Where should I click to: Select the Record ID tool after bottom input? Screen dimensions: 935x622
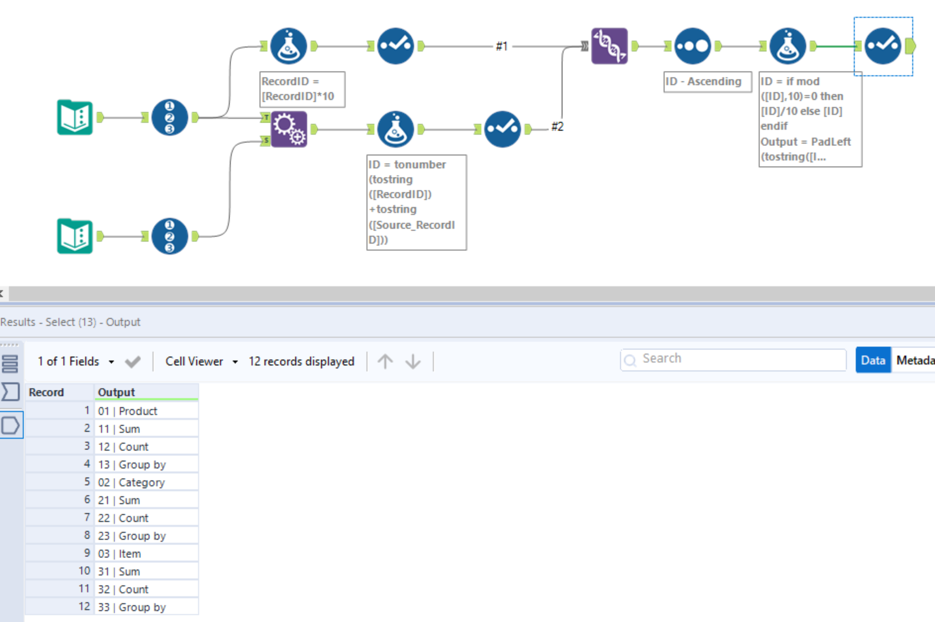click(x=170, y=237)
